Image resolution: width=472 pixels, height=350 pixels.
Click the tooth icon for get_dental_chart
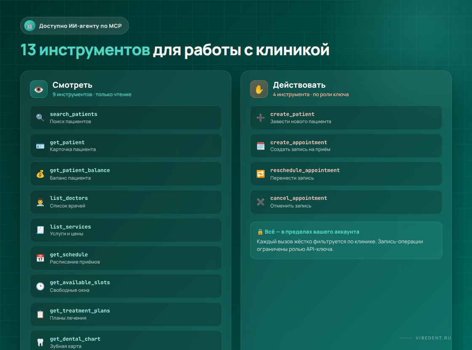40,342
